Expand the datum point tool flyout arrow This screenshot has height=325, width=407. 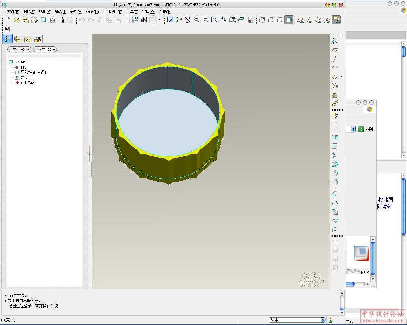(341, 77)
